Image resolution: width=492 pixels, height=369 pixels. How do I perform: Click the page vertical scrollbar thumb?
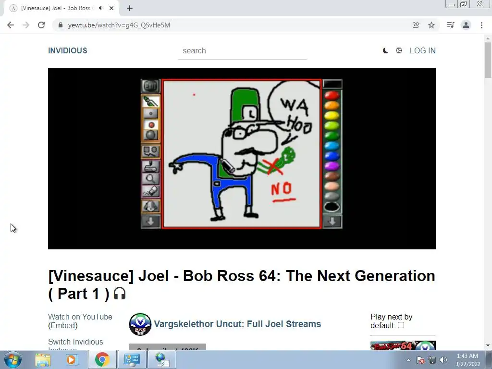point(488,60)
